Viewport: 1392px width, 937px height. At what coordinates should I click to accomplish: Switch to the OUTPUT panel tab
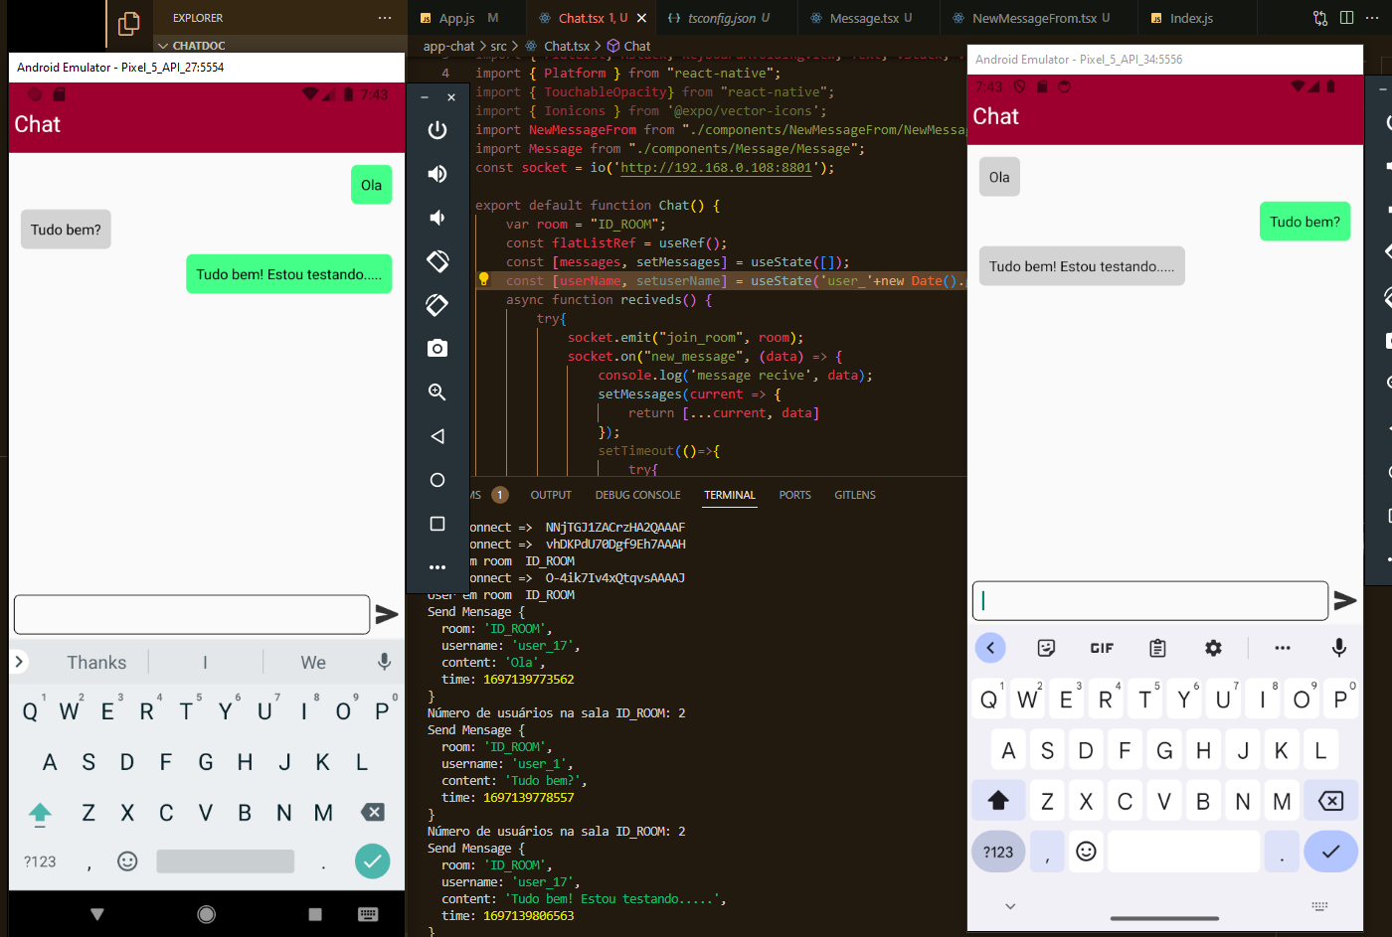coord(551,495)
